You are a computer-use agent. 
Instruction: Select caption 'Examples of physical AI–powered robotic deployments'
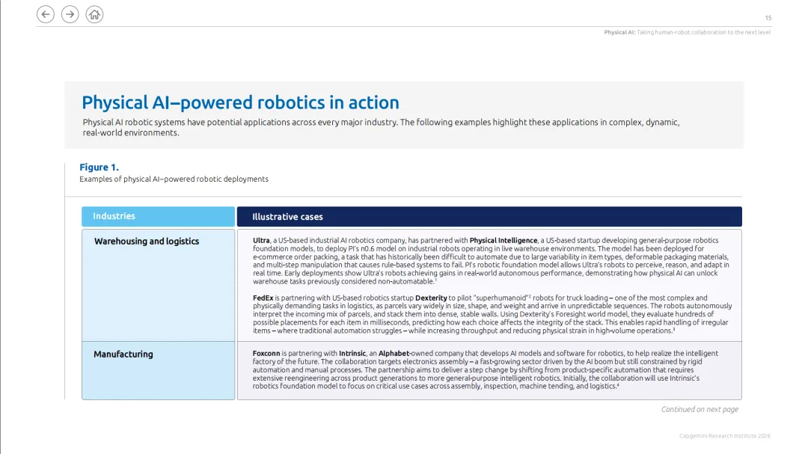click(174, 180)
